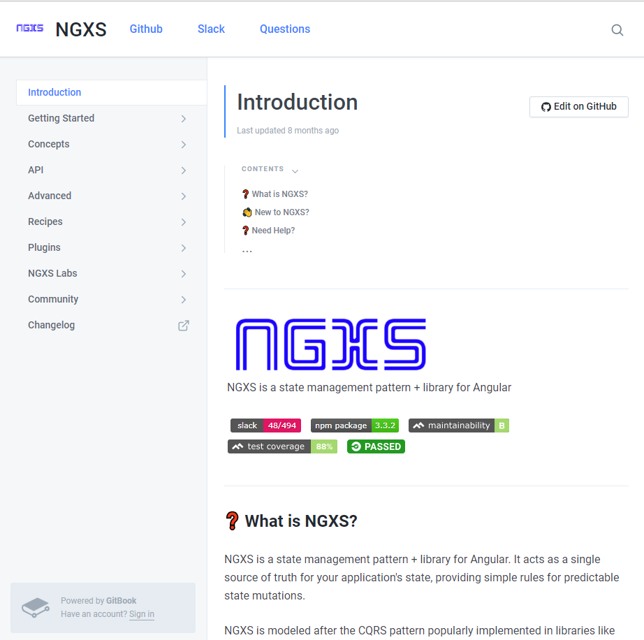This screenshot has height=640, width=644.
Task: Select Introduction in the sidebar
Action: tap(111, 92)
